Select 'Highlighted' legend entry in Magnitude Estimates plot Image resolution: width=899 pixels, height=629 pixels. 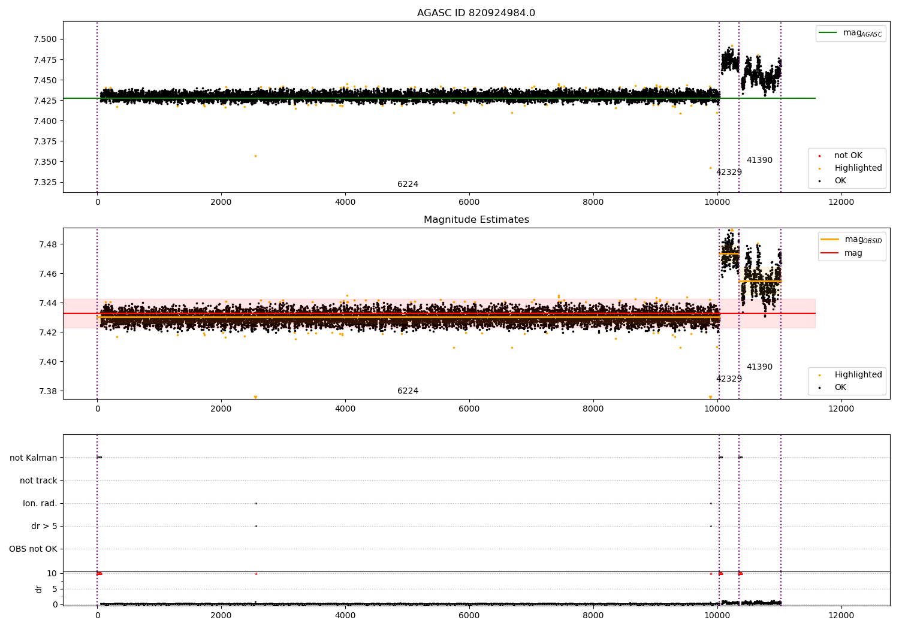click(858, 375)
